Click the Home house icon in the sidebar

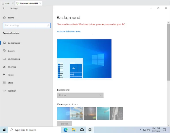click(4, 18)
